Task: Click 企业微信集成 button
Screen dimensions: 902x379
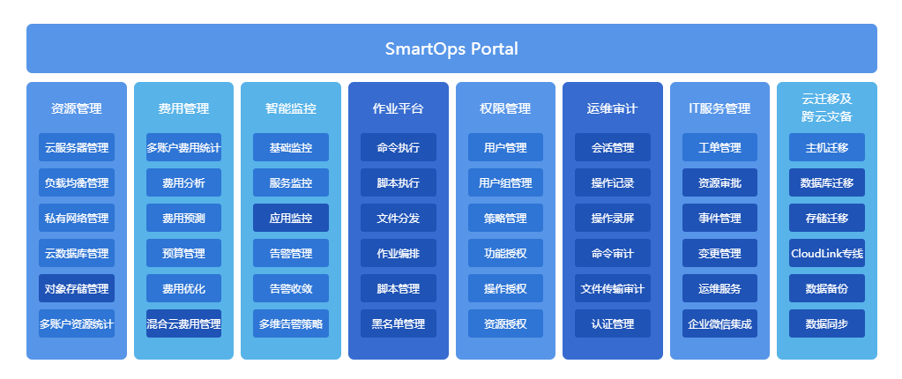Action: pos(719,323)
